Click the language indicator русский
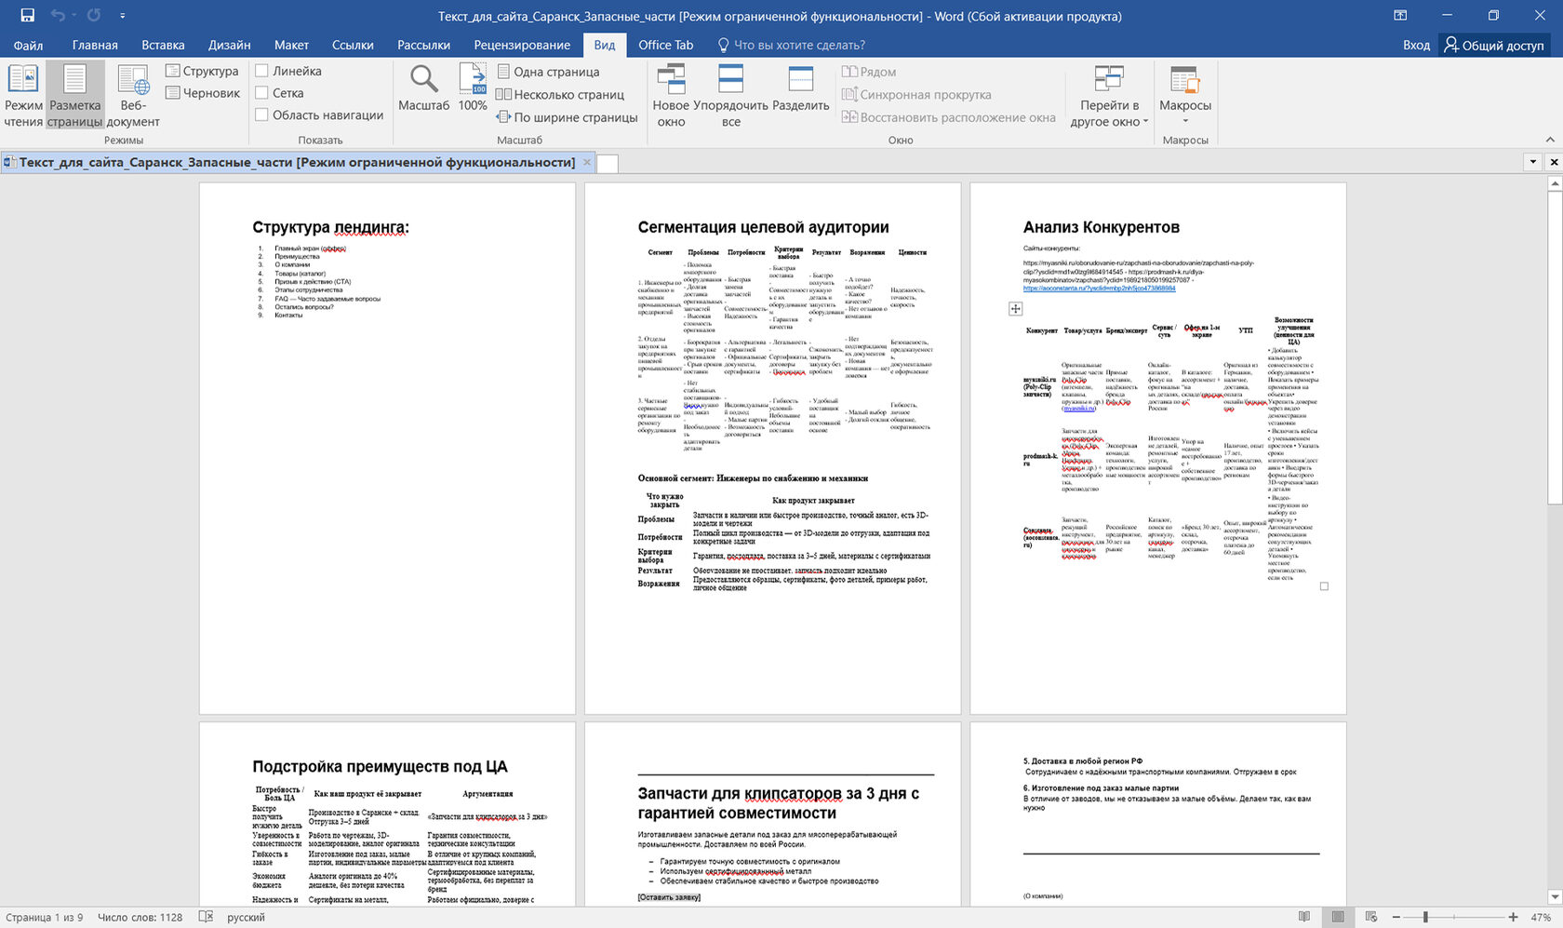Image resolution: width=1563 pixels, height=928 pixels. pos(246,917)
